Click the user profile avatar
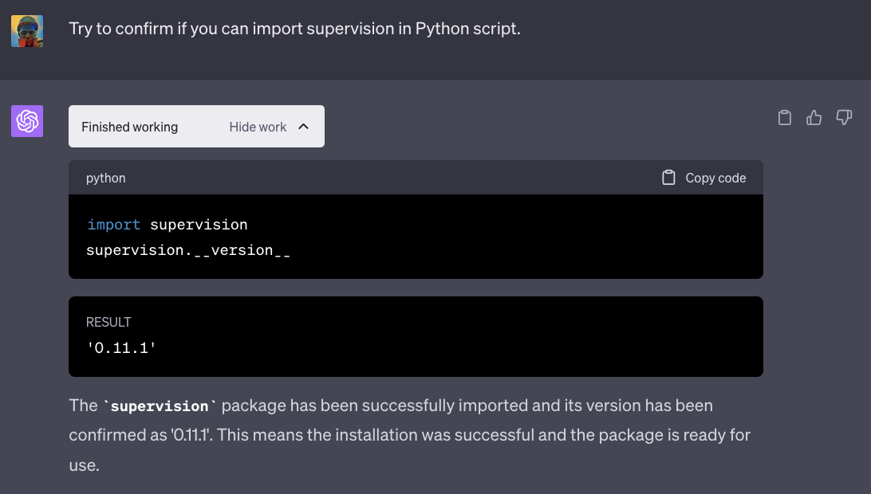Viewport: 871px width, 494px height. point(26,31)
